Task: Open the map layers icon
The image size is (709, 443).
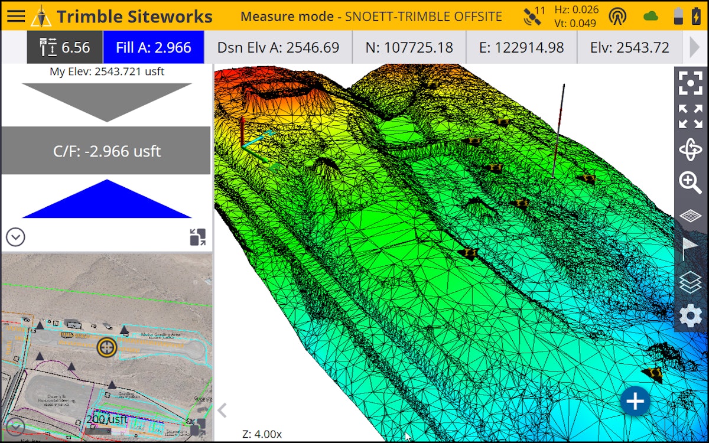Action: tap(690, 282)
